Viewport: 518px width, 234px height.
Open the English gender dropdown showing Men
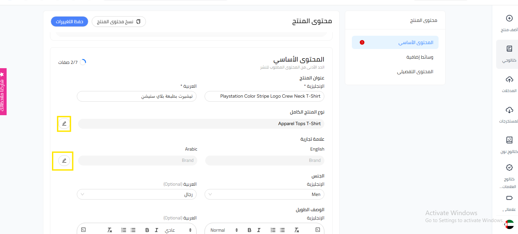(264, 194)
